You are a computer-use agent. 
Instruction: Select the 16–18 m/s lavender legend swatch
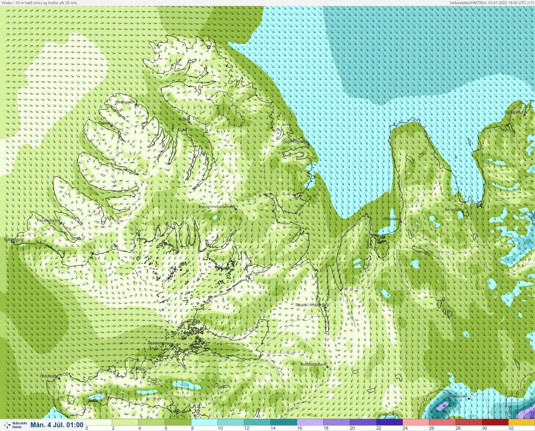[310, 422]
